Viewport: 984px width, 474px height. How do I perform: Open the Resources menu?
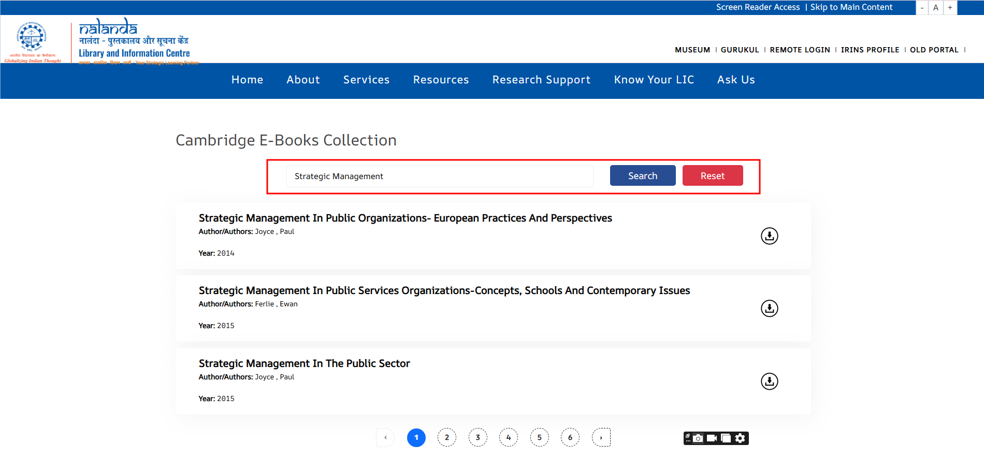pyautogui.click(x=441, y=80)
